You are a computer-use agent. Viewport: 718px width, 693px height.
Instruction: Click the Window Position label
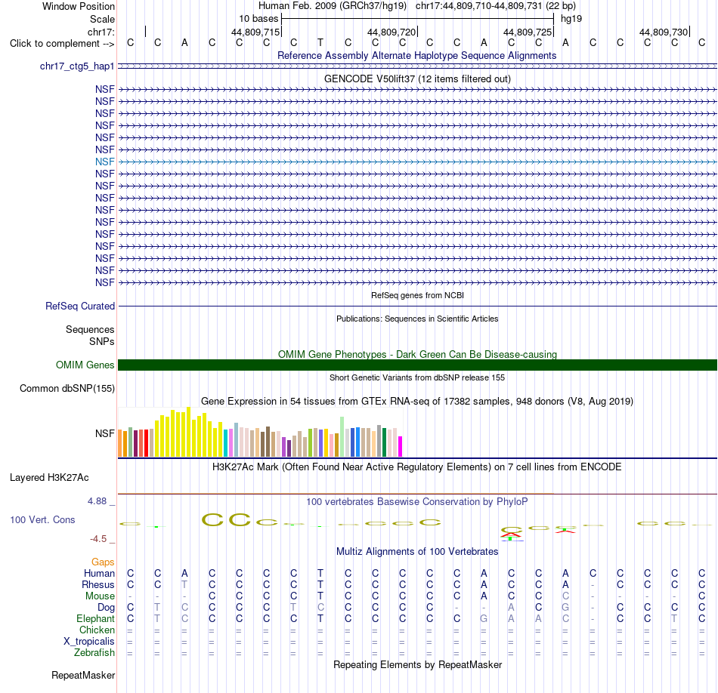pos(79,7)
